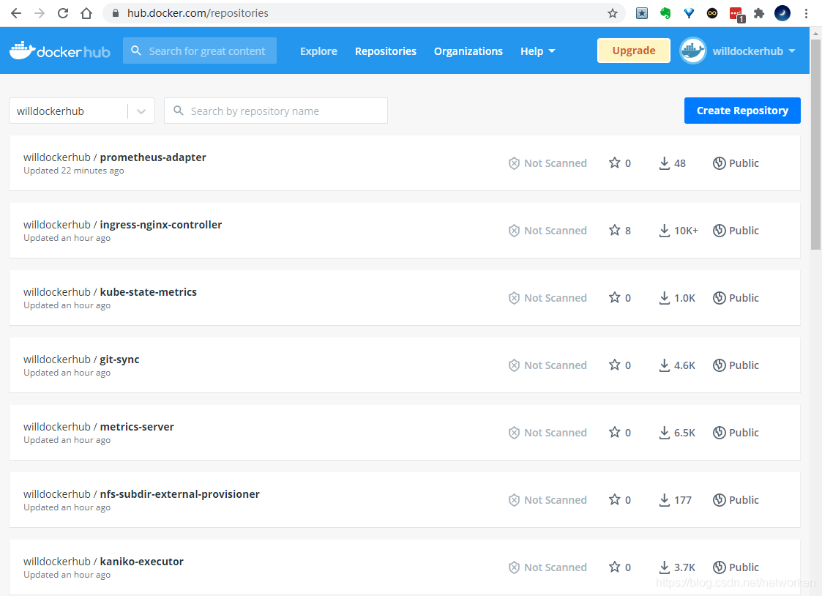Expand the willdockerhub account menu arrow
This screenshot has width=822, height=596.
click(x=791, y=51)
